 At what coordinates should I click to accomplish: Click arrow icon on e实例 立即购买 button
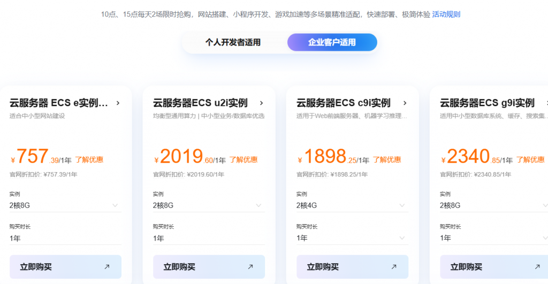(x=107, y=267)
